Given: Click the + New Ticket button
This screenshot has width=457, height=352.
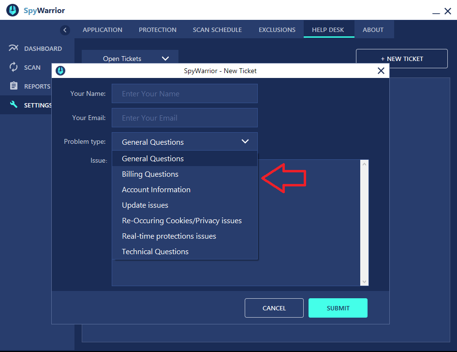Looking at the screenshot, I should (x=401, y=59).
